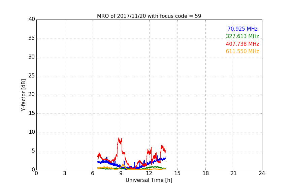This screenshot has height=194, width=291.
Task: Click the y-axis tick label 25
Action: tap(32, 75)
